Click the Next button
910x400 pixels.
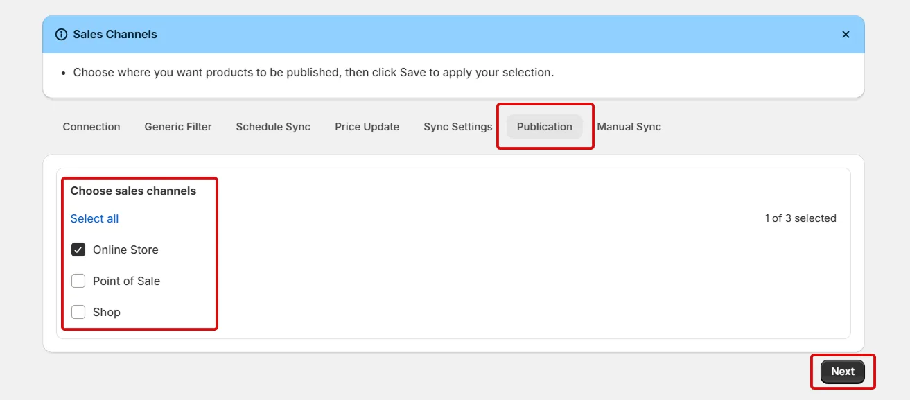pos(843,372)
